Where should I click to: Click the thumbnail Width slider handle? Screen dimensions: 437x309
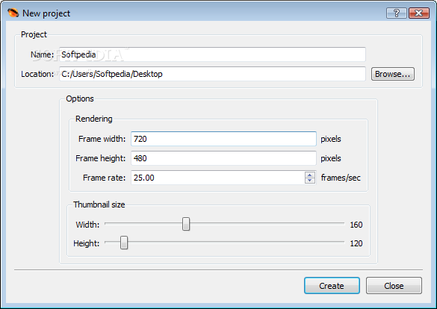pyautogui.click(x=186, y=224)
